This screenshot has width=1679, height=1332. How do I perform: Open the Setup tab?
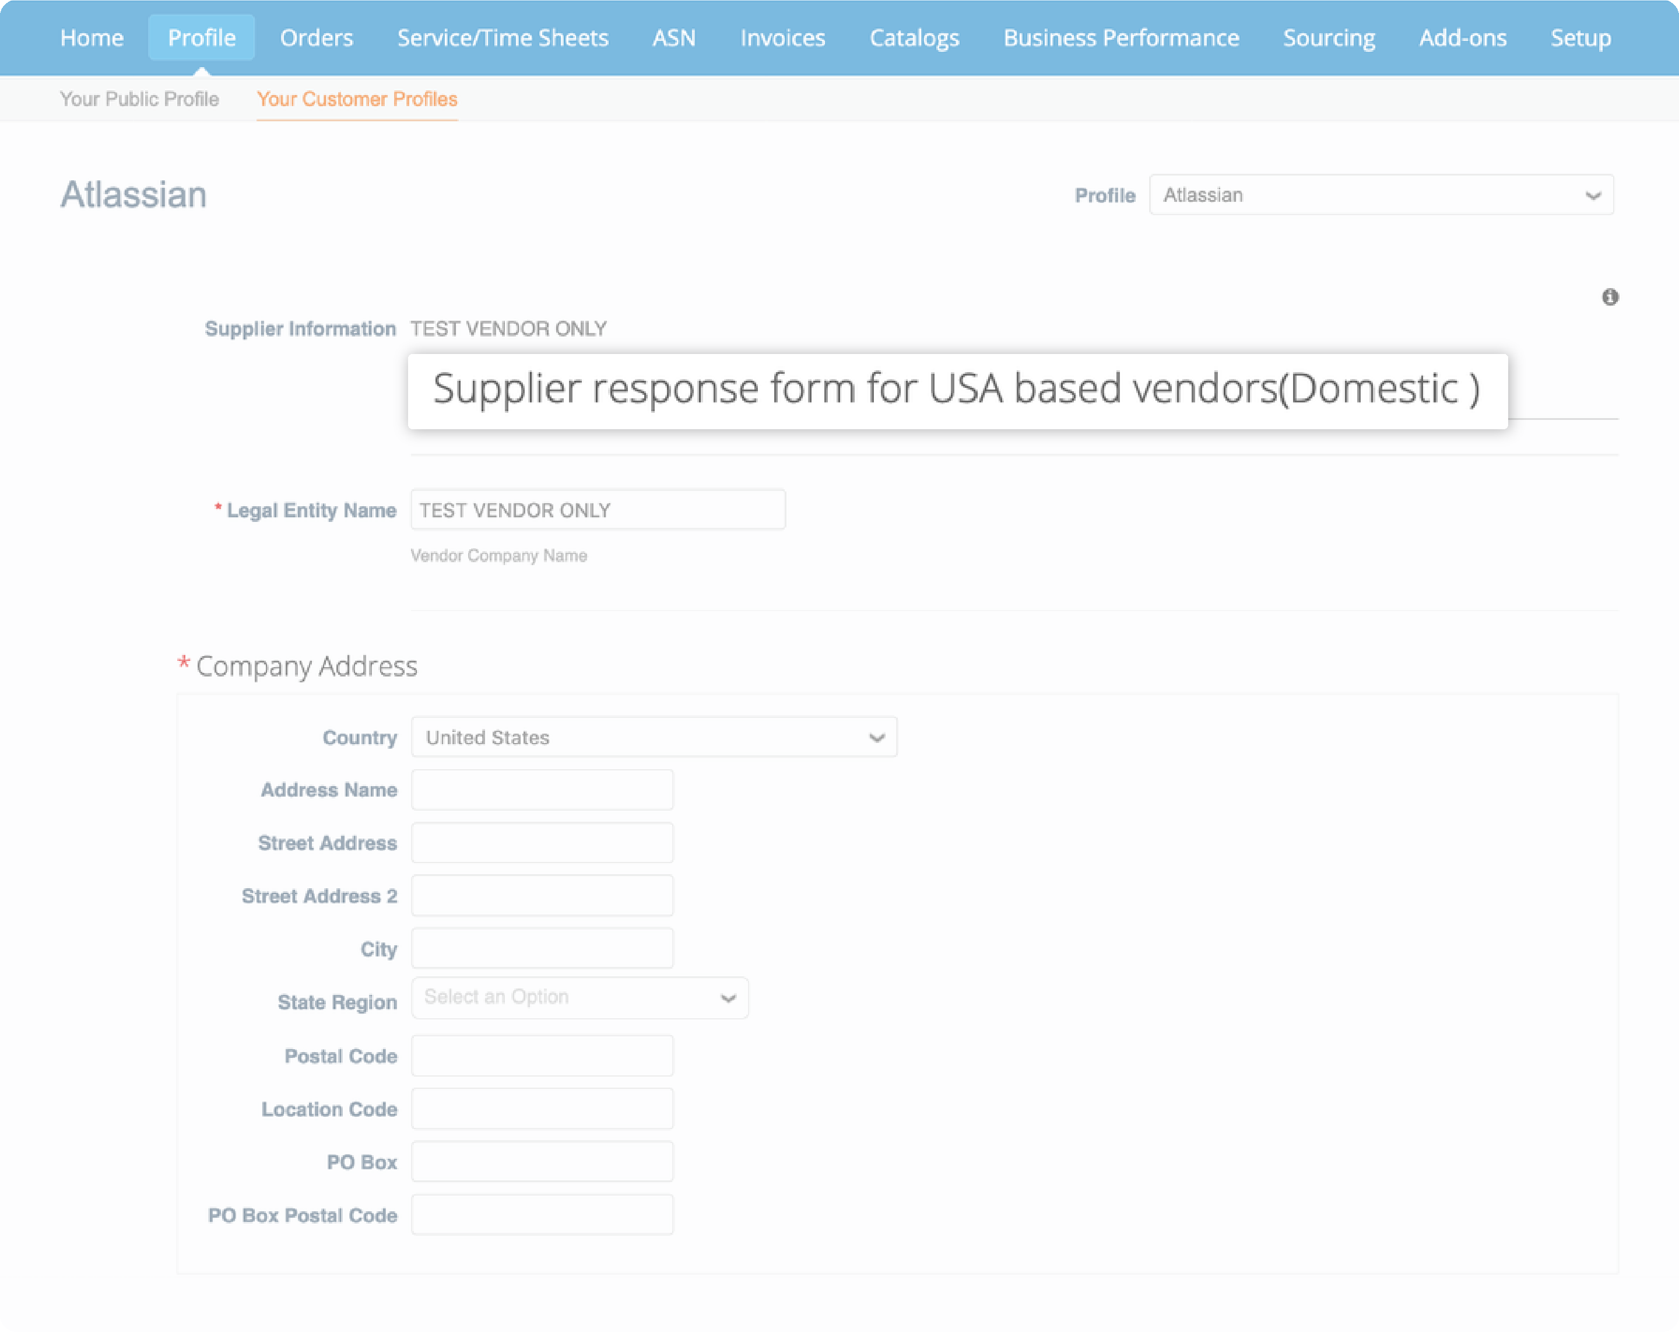click(1581, 37)
